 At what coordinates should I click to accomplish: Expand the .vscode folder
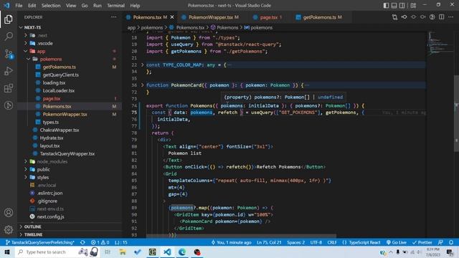[26, 43]
